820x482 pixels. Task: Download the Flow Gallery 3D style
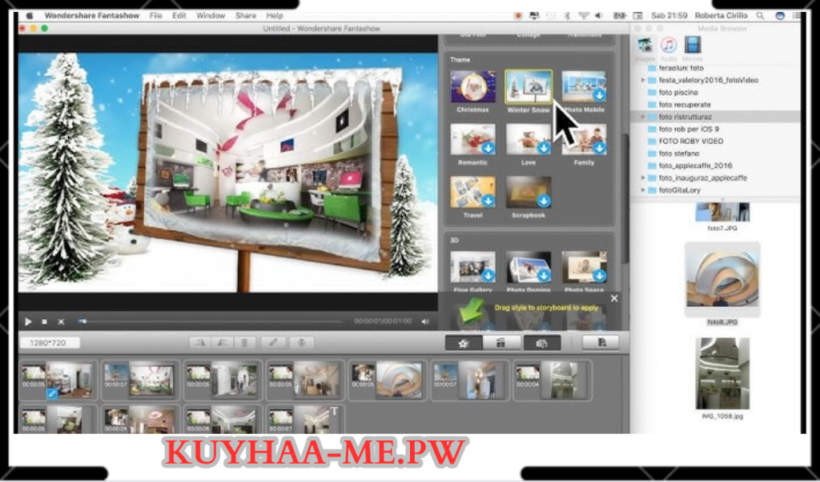[x=488, y=275]
